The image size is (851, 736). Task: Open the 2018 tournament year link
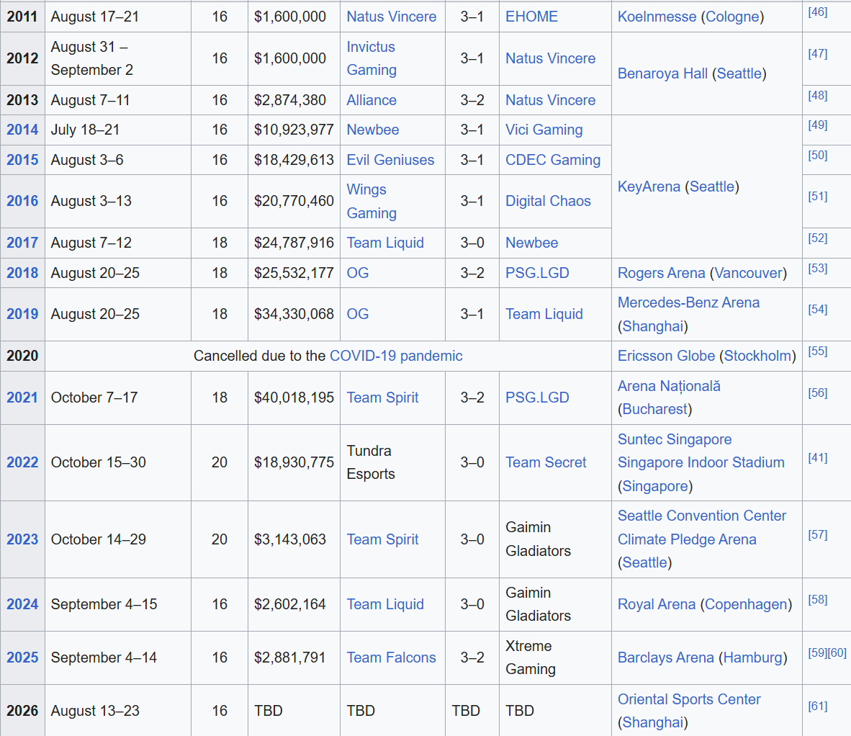coord(22,272)
